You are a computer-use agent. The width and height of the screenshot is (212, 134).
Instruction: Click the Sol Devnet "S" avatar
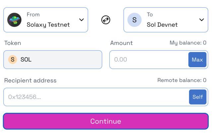click(x=134, y=20)
